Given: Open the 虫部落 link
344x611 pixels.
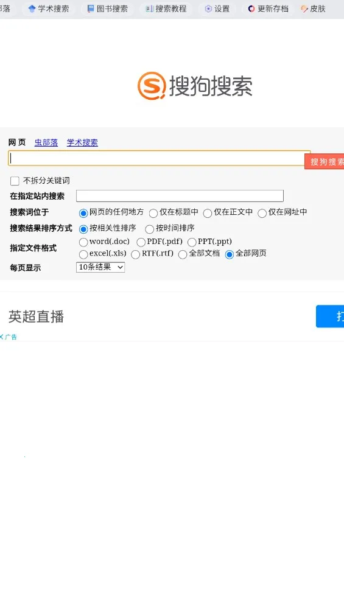Looking at the screenshot, I should click(x=46, y=142).
